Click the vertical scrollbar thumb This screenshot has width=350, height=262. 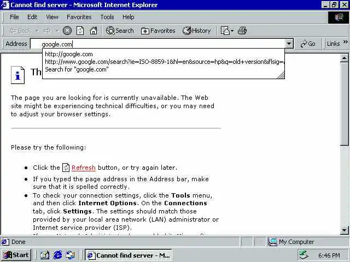point(344,104)
